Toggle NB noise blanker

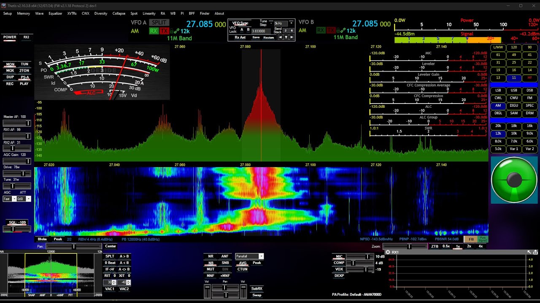[x=211, y=263]
